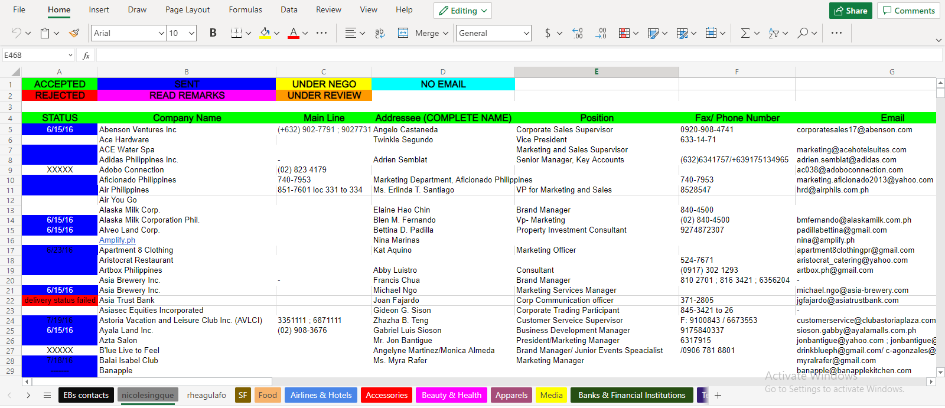The height and width of the screenshot is (408, 945).
Task: Click the Undo icon
Action: (x=16, y=33)
